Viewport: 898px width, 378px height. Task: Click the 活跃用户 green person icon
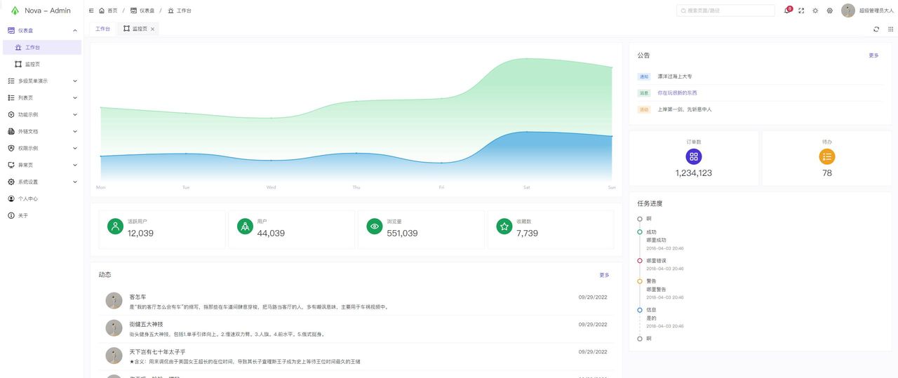115,227
